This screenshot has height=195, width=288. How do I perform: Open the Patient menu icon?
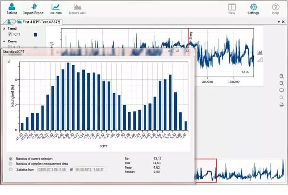pos(12,9)
